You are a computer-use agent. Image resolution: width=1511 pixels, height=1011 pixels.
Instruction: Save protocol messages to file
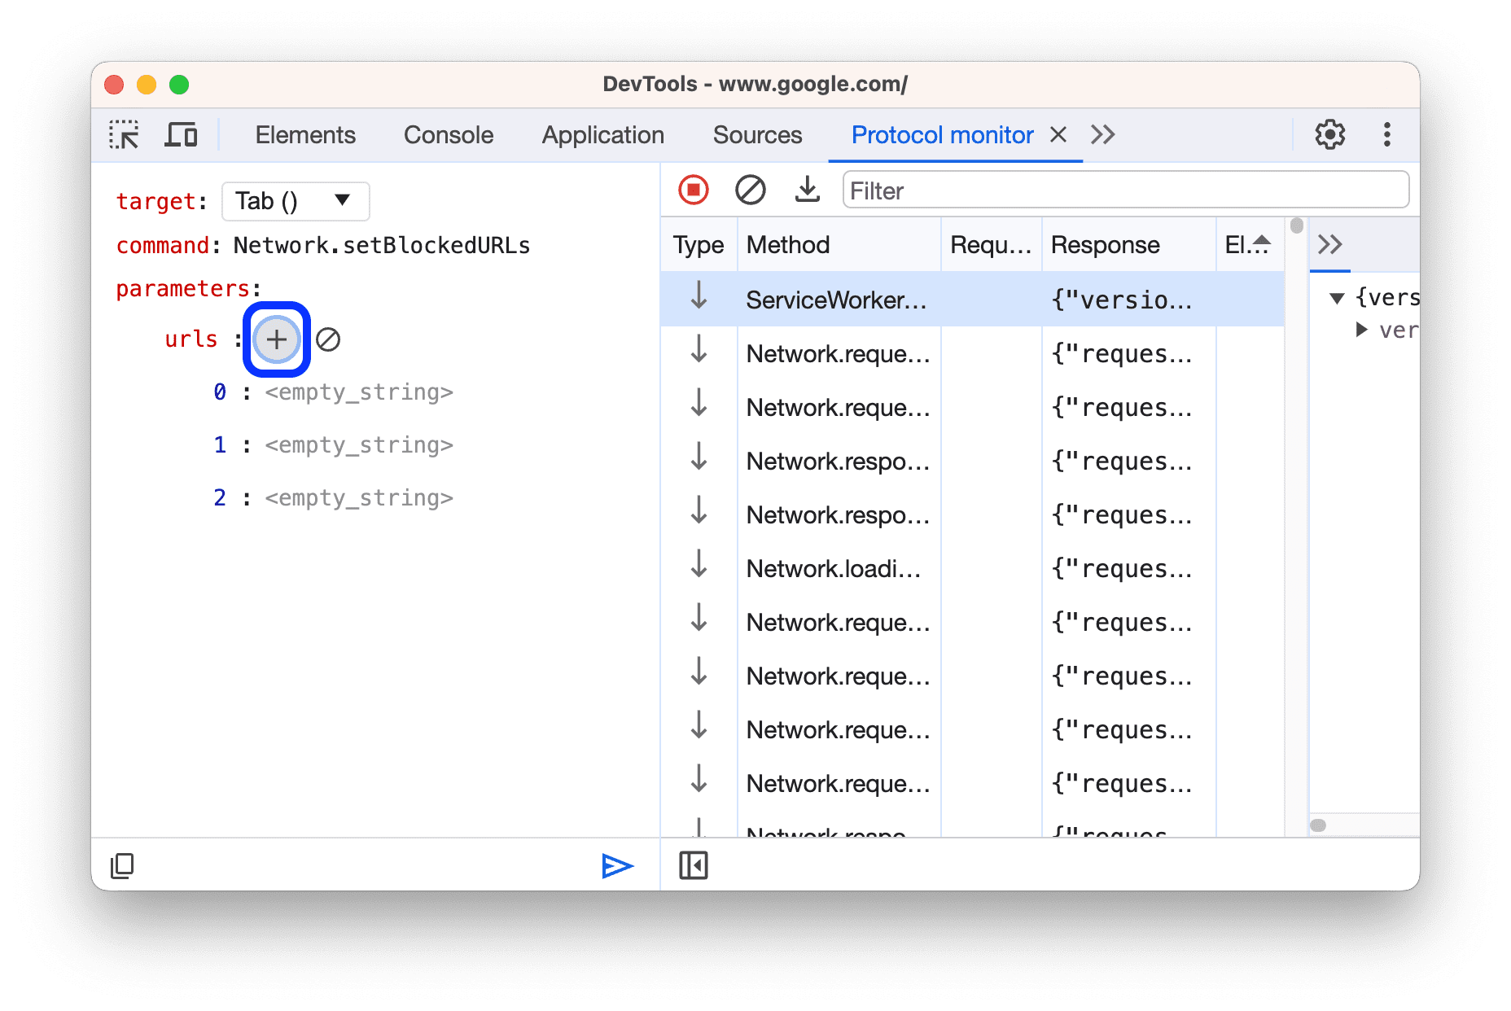(807, 190)
